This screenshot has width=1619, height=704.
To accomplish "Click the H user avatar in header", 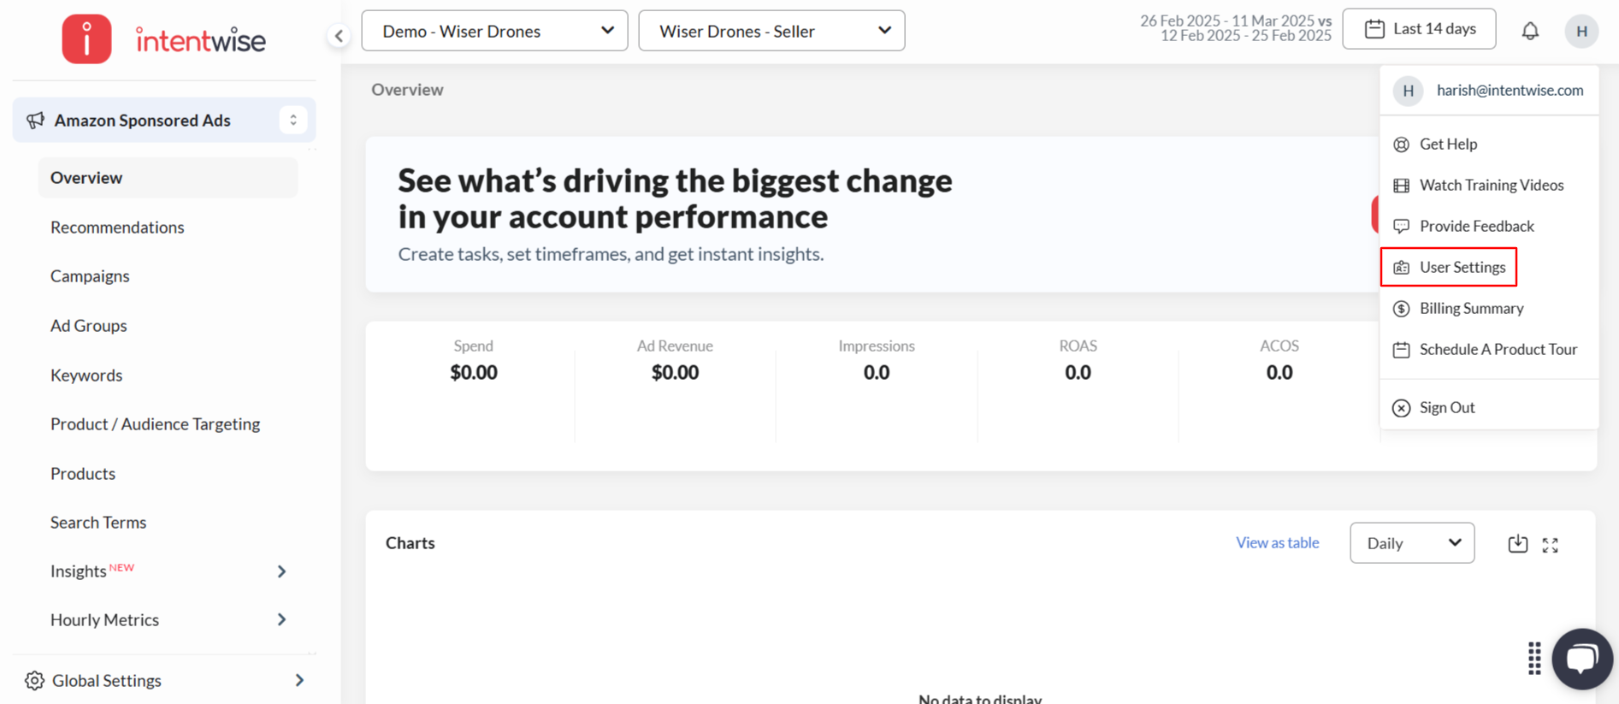I will coord(1581,31).
